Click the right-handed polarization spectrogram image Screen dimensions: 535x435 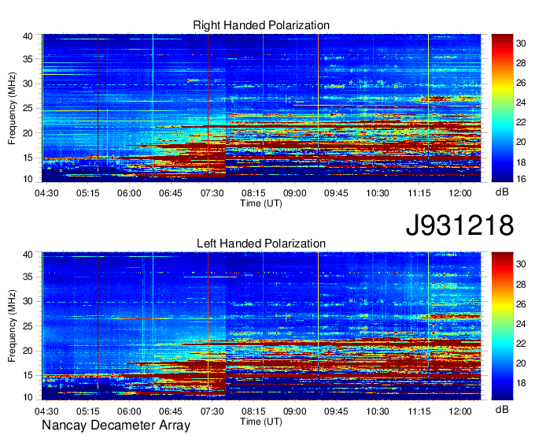[261, 108]
